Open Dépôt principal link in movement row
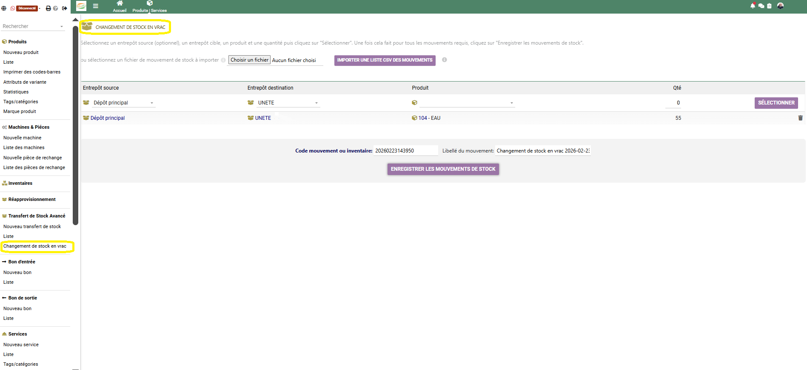Screen dimensions: 807x370 [x=108, y=118]
